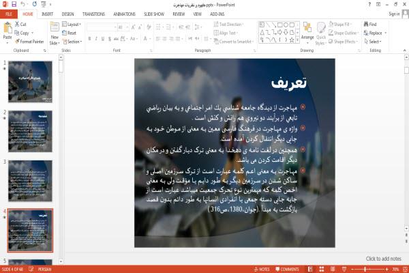
Task: Open Shape Effects dropdown
Action: [x=344, y=42]
